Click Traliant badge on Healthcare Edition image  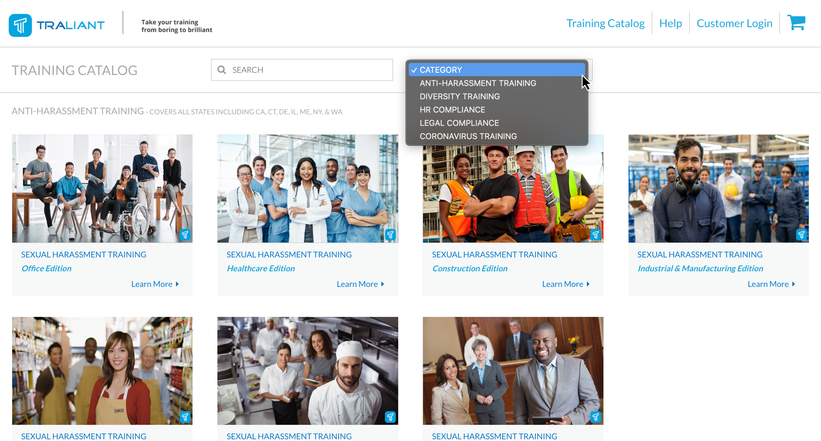pos(391,235)
